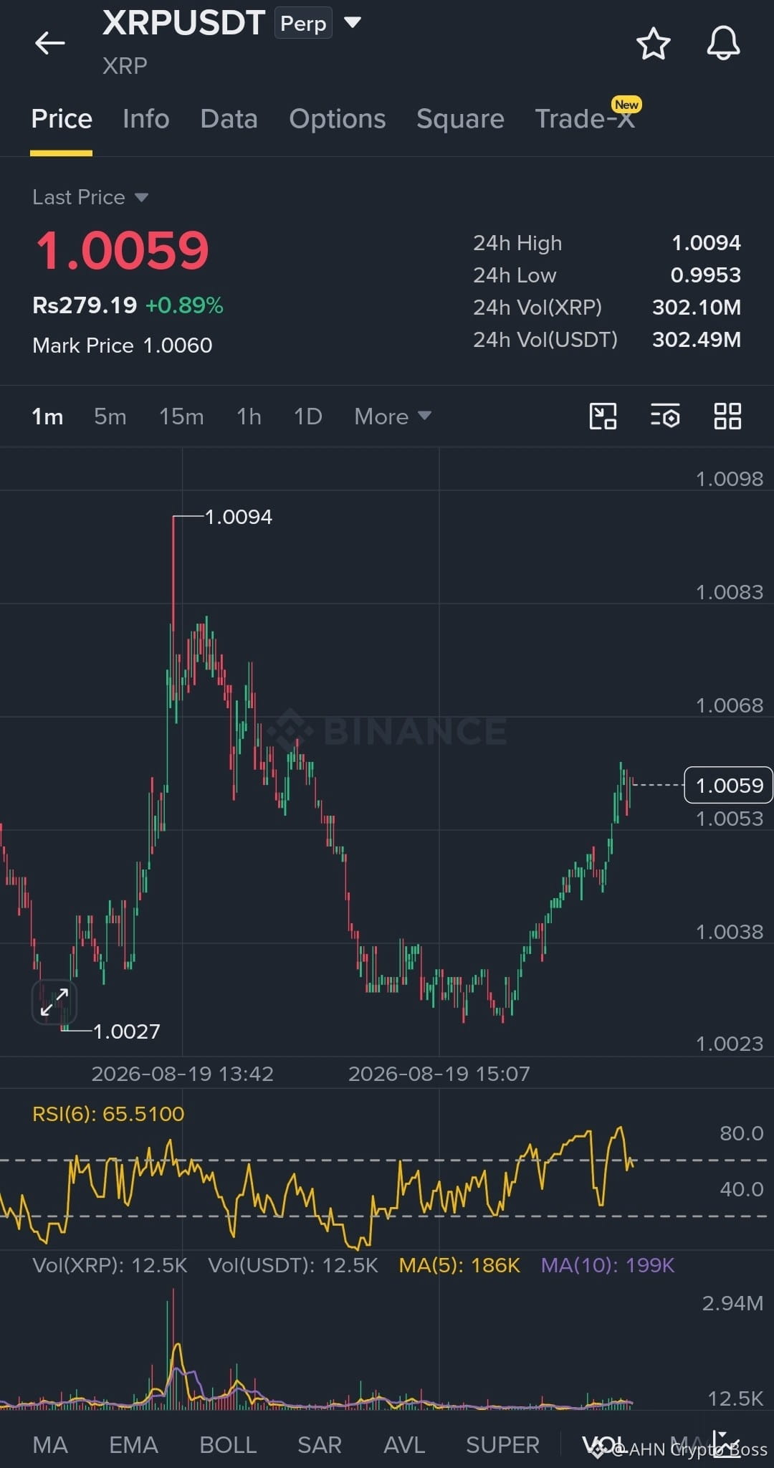Screen dimensions: 774x1468
Task: Open the Options tab
Action: (x=338, y=119)
